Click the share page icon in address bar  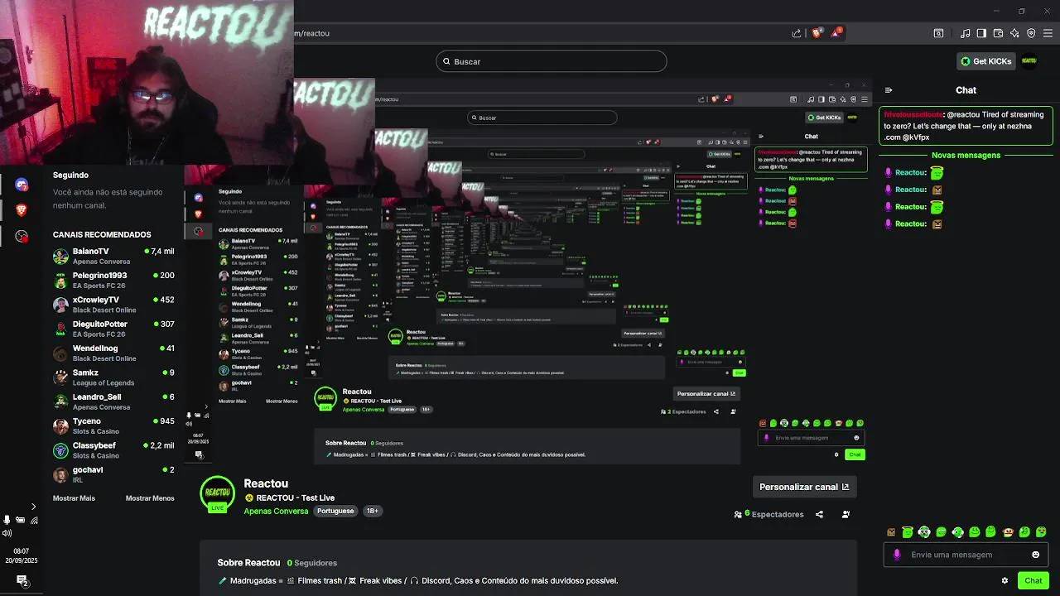click(797, 33)
